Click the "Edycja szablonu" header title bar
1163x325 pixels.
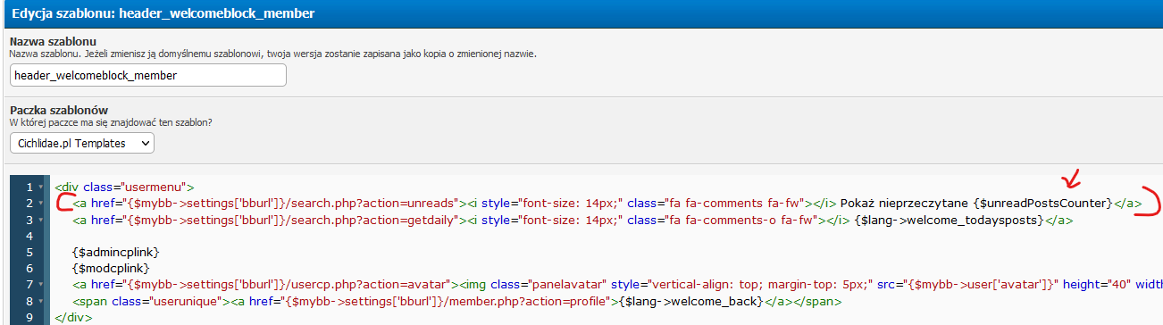(581, 13)
